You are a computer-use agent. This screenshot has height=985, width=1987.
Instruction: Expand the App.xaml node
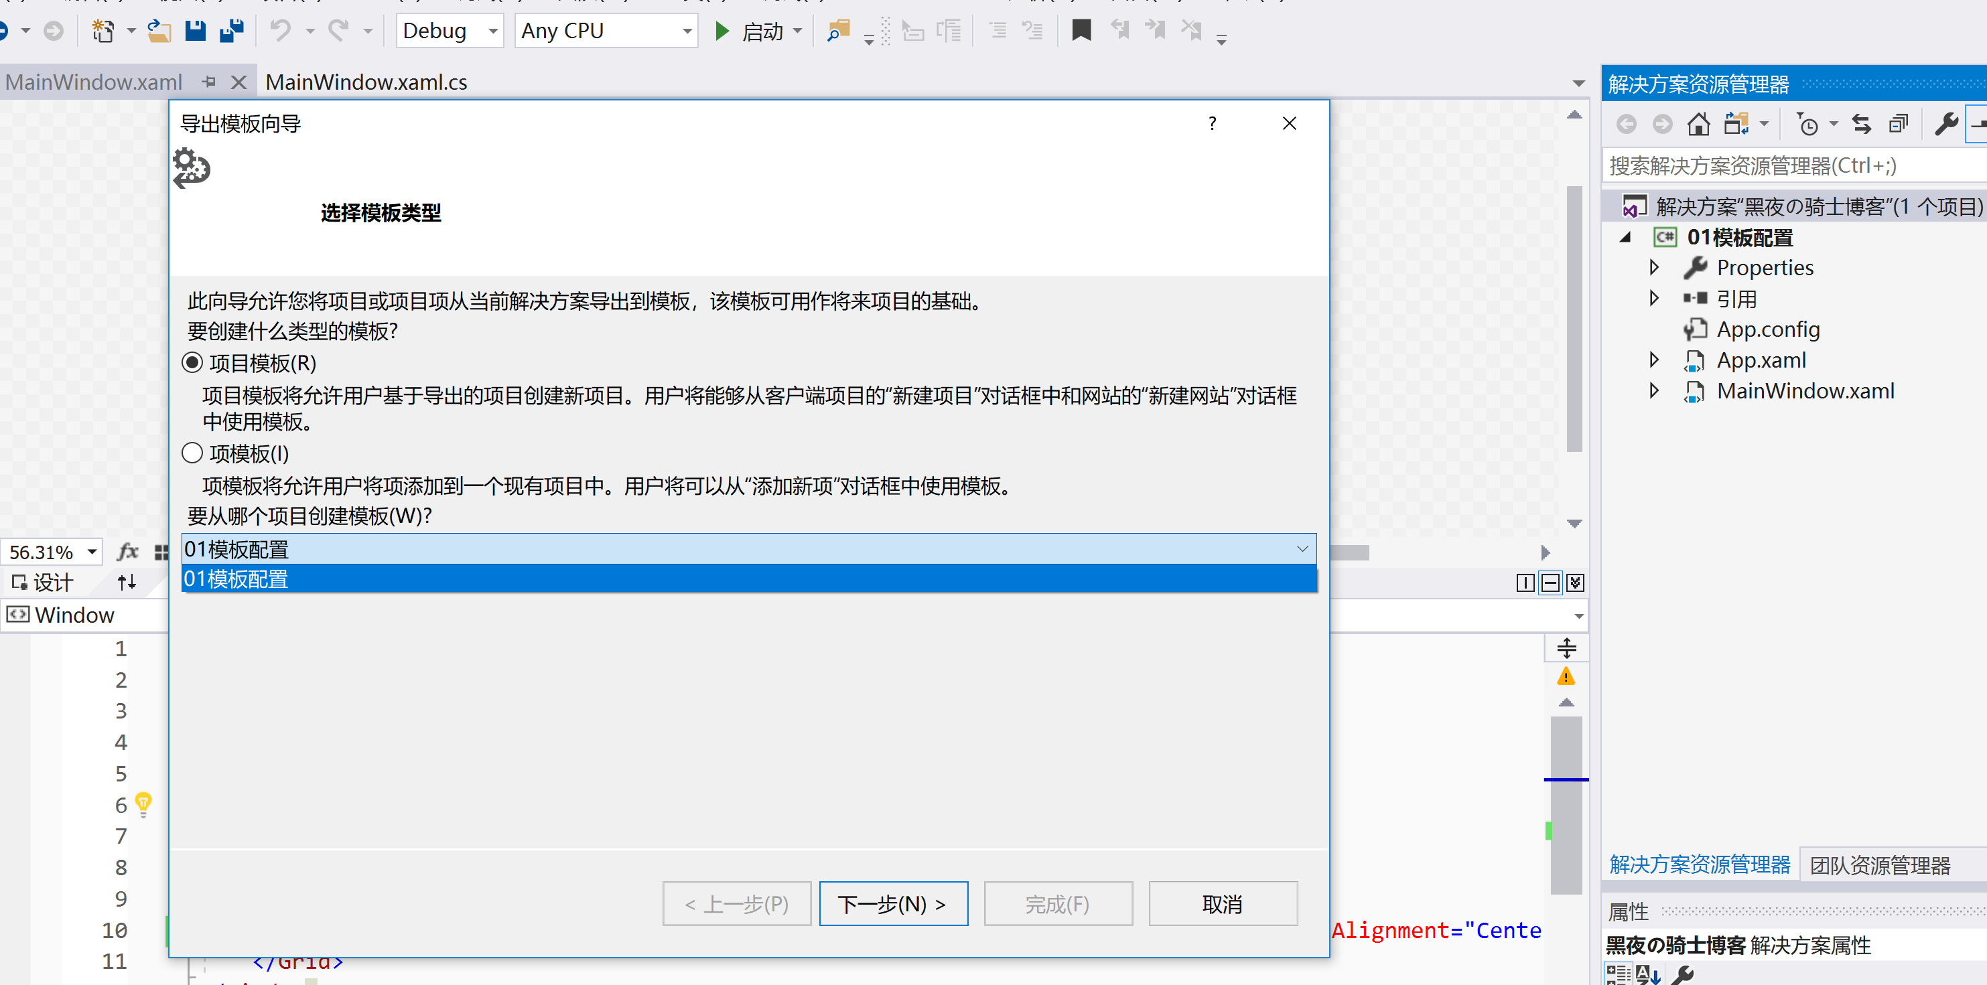(x=1653, y=360)
